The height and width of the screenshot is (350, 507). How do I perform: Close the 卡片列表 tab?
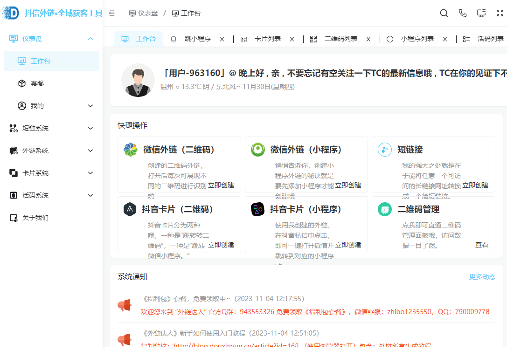292,39
